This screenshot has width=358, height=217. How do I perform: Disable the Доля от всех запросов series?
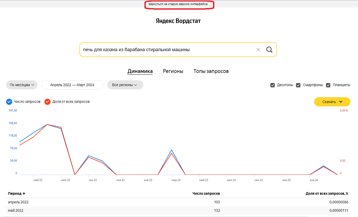[x=47, y=102]
